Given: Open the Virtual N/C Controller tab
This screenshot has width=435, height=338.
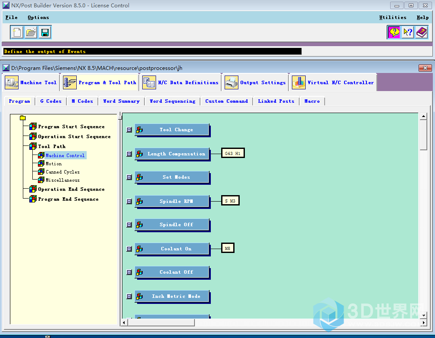Looking at the screenshot, I should (x=333, y=82).
